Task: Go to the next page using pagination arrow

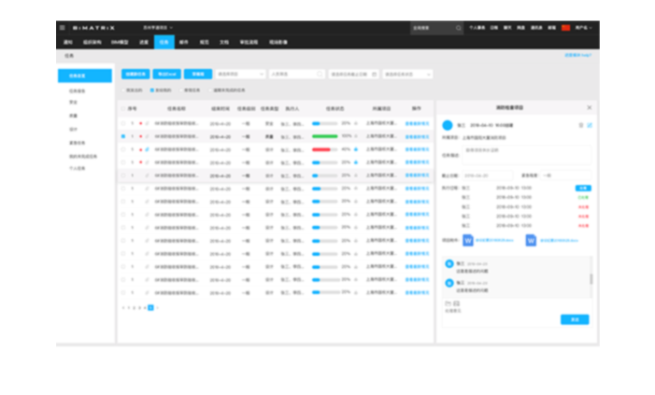Action: pos(158,308)
